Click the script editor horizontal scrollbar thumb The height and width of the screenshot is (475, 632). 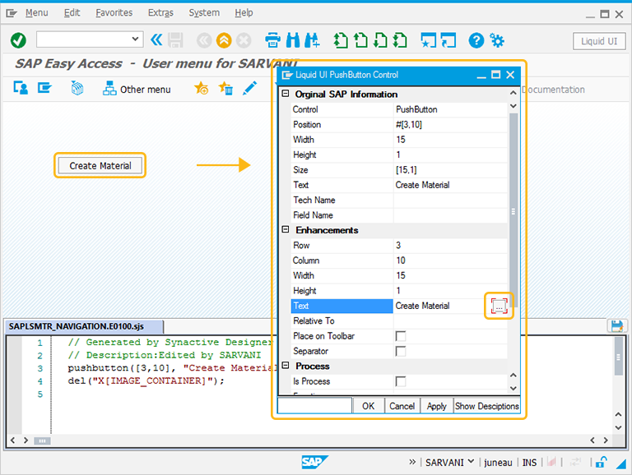(x=42, y=440)
